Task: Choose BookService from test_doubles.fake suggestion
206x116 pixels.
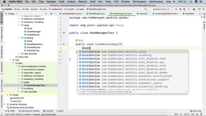Action: pyautogui.click(x=133, y=59)
